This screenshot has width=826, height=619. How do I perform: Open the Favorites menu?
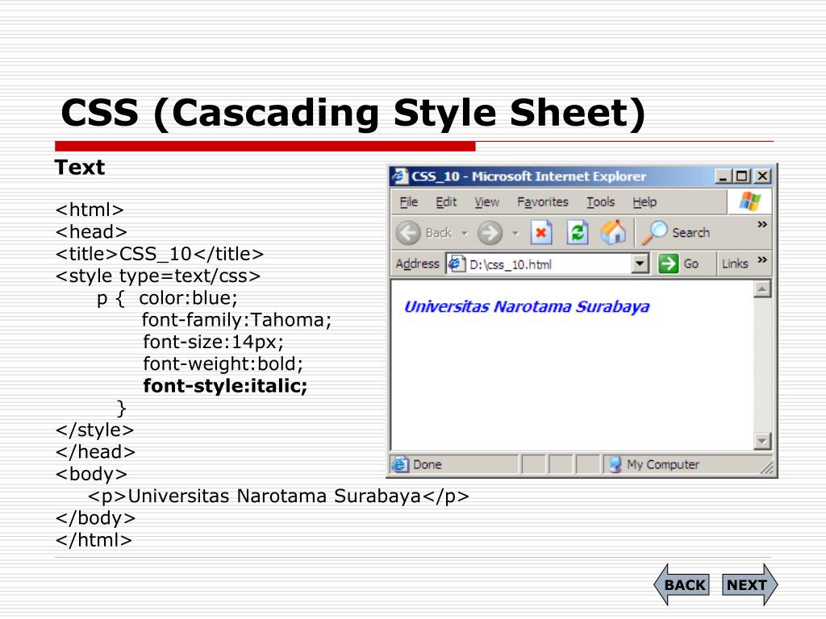tap(543, 202)
